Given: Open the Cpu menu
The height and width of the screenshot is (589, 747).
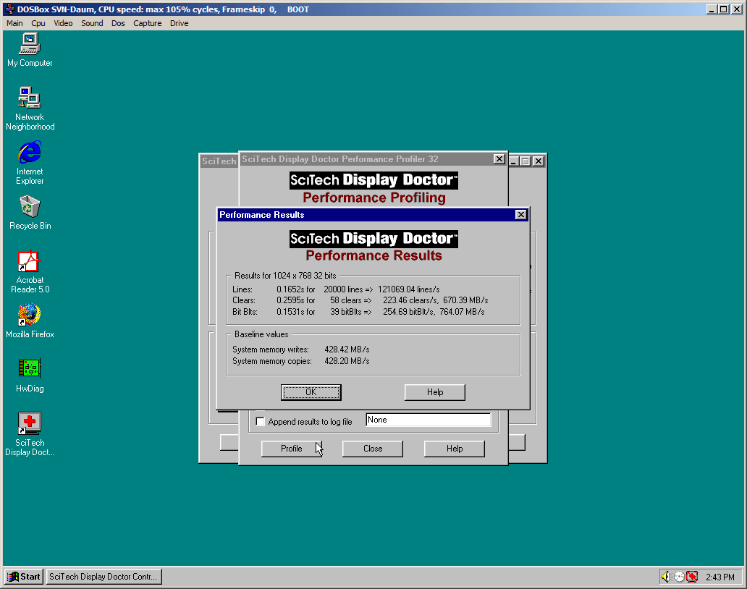Looking at the screenshot, I should [38, 23].
